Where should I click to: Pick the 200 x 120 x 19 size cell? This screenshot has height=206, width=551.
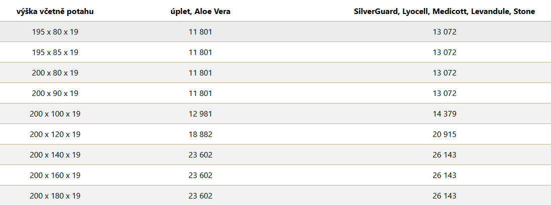[x=55, y=134]
